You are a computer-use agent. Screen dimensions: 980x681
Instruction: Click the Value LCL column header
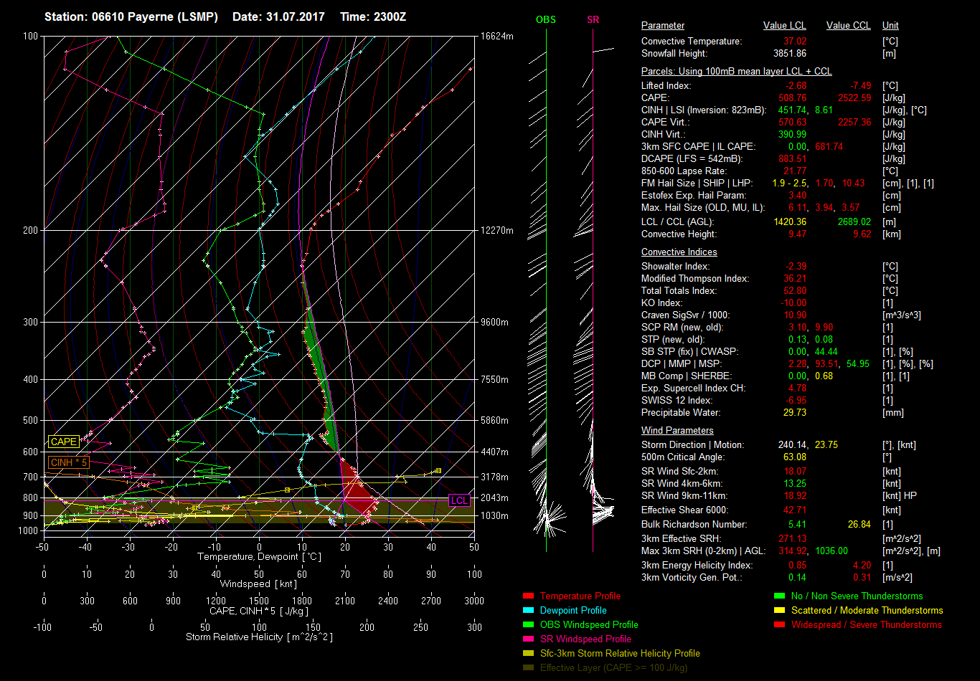(785, 26)
